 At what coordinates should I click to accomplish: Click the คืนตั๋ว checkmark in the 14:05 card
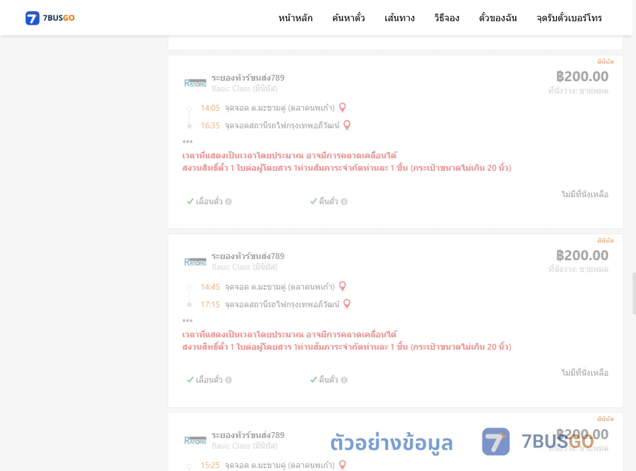[x=313, y=201]
